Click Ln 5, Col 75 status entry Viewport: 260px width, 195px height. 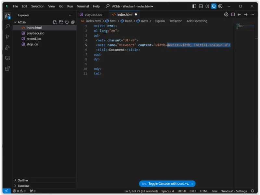pyautogui.click(x=141, y=191)
